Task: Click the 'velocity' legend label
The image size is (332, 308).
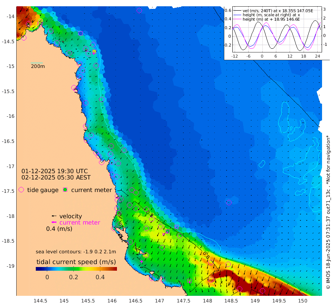Action: click(70, 216)
